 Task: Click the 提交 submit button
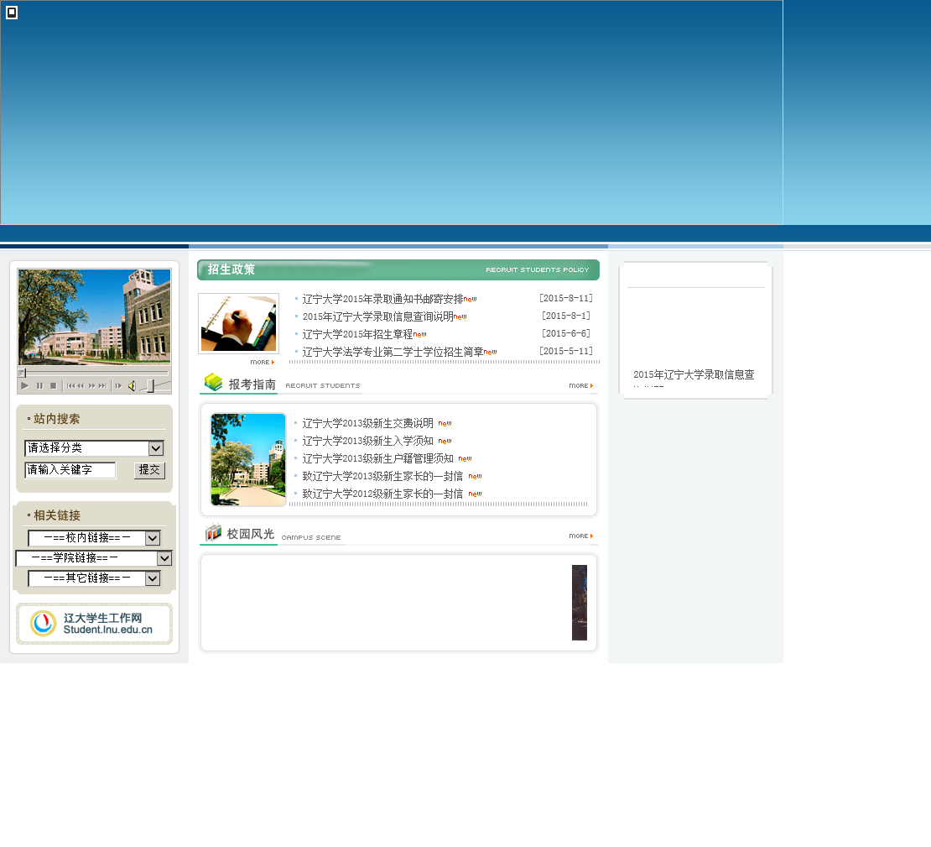pos(149,470)
